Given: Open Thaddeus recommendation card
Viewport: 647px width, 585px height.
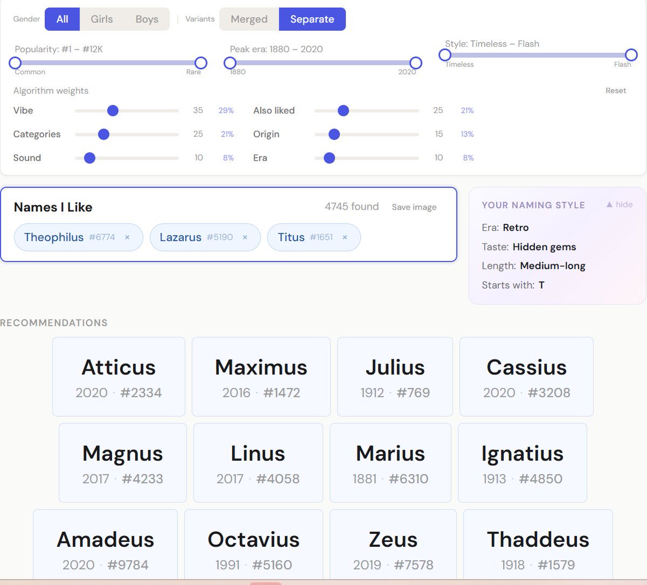Looking at the screenshot, I should click(538, 545).
